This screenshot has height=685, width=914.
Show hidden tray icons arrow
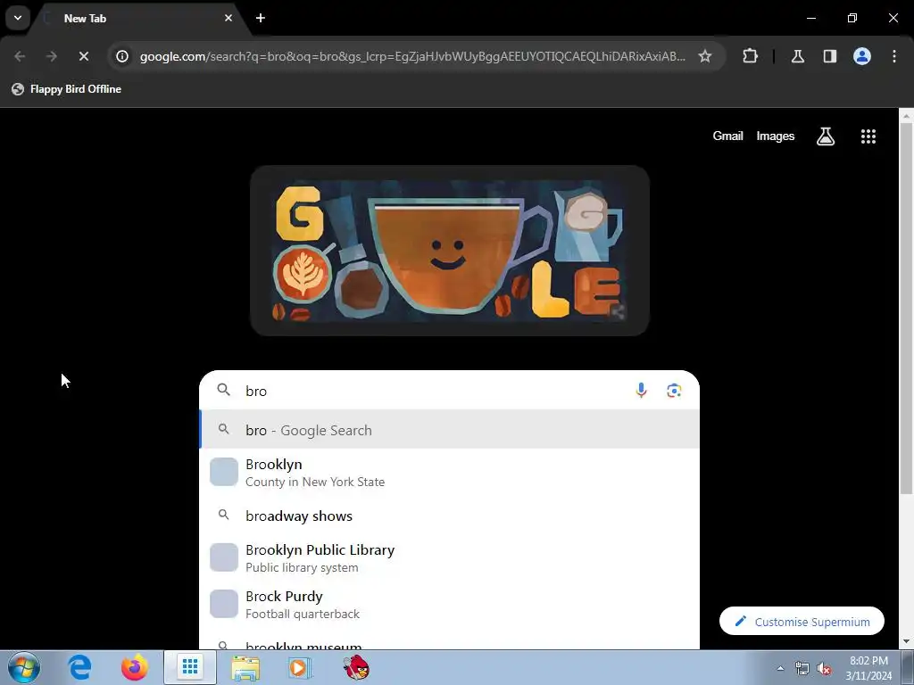(x=780, y=668)
